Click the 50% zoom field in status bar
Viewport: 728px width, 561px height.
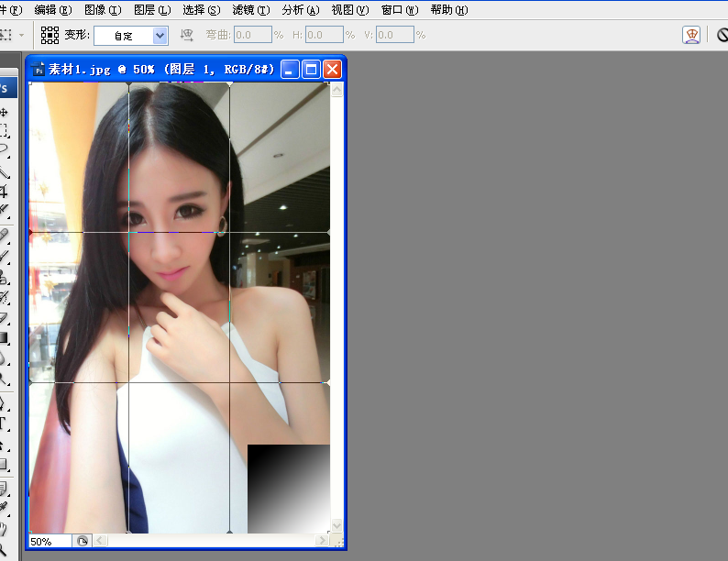[50, 542]
